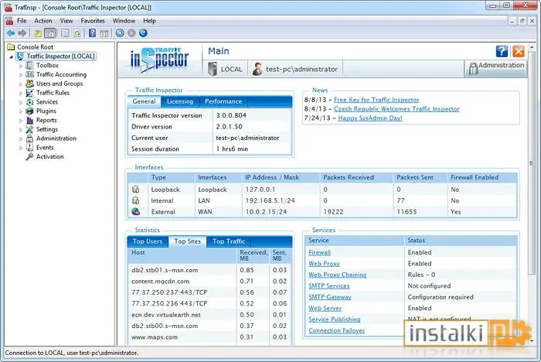This screenshot has height=362, width=541.
Task: Click the Help book toolbar icon
Action: (93, 33)
